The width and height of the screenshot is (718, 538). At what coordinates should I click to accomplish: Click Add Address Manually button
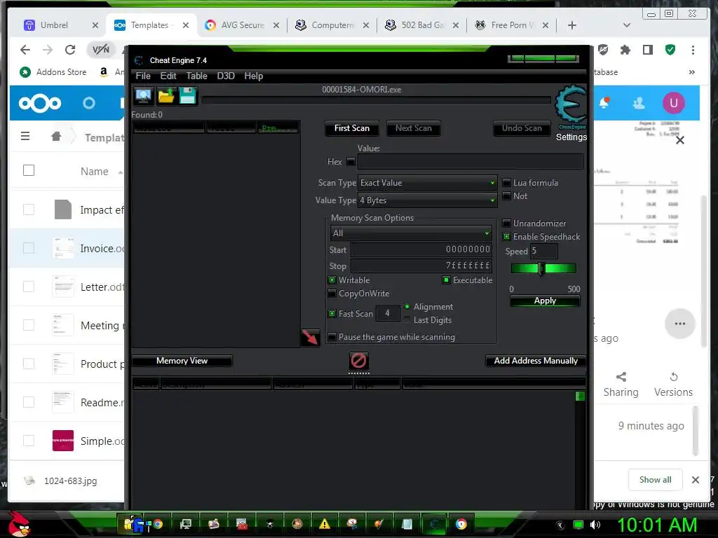536,361
